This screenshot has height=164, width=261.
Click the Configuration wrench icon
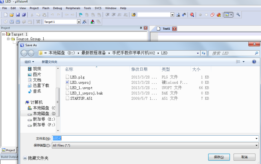click(x=238, y=15)
